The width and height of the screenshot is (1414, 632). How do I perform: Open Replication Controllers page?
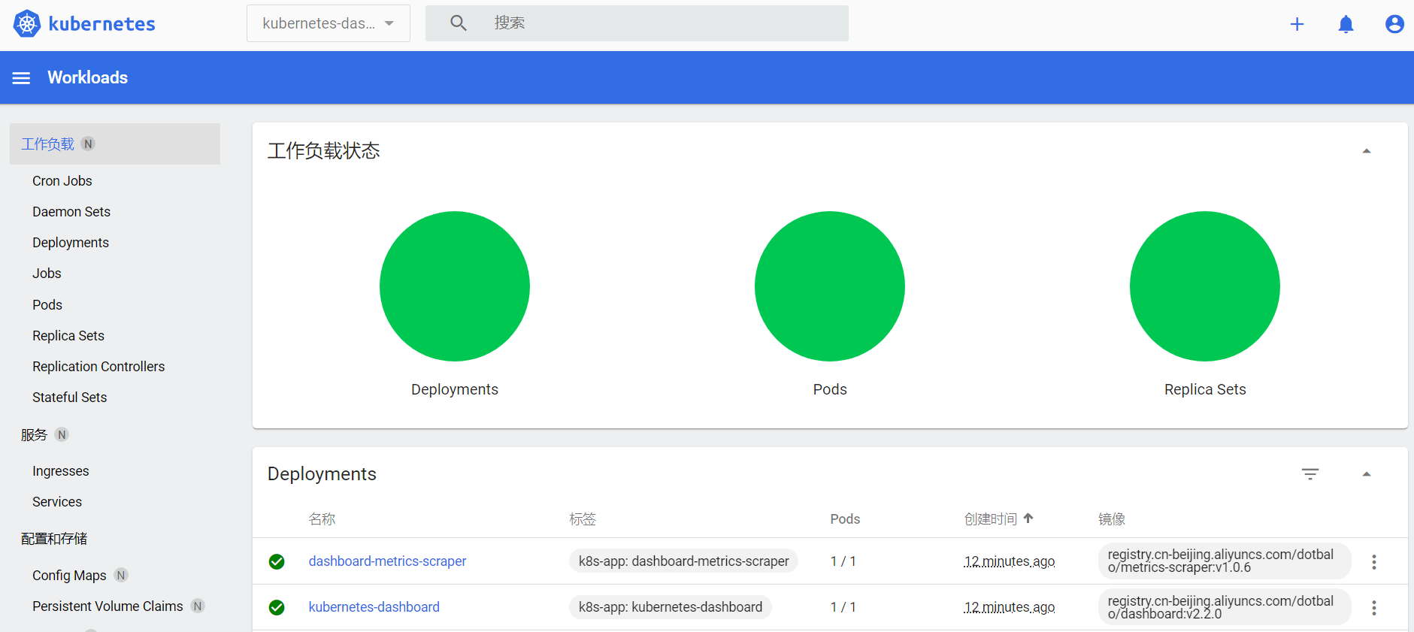click(98, 367)
